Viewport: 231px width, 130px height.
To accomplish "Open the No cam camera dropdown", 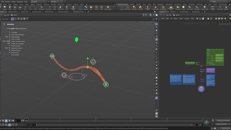I will point(150,23).
